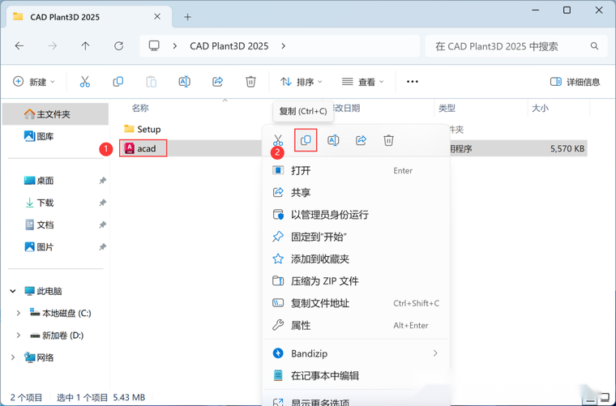The image size is (616, 406).
Task: Open the three-dots more options menu
Action: point(412,82)
